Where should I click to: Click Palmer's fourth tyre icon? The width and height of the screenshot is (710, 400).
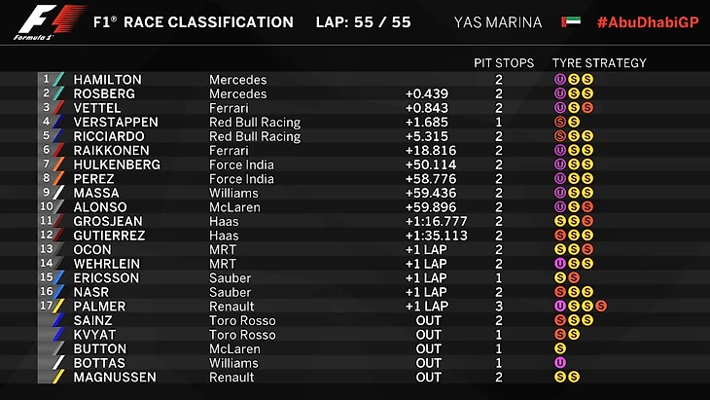(x=601, y=307)
